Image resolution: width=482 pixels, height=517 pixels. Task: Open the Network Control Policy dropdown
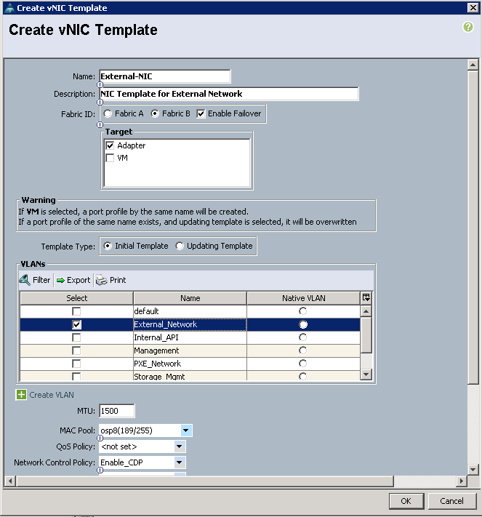pos(180,462)
